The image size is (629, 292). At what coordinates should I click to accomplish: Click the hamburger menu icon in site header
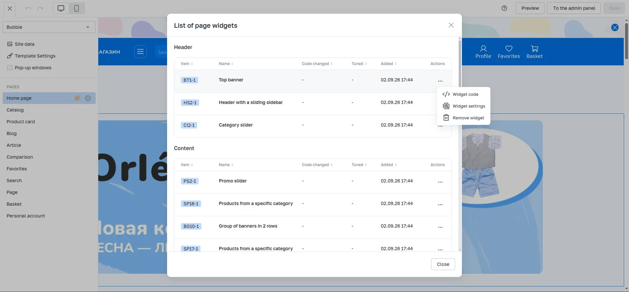[140, 52]
